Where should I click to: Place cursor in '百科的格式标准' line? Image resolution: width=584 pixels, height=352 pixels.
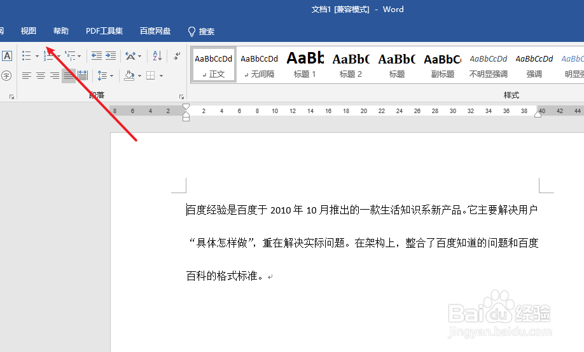[225, 276]
